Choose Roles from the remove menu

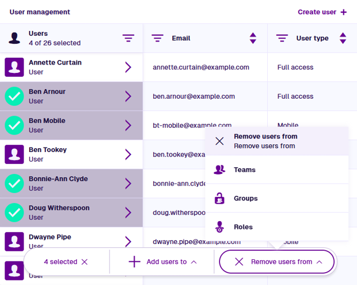coord(244,227)
